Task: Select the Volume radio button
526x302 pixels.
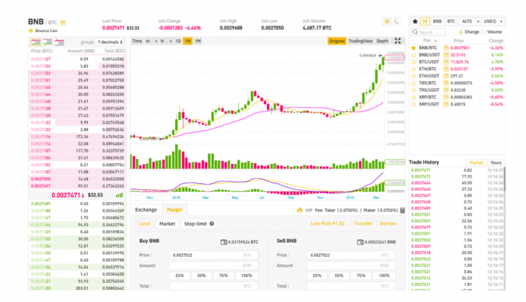Action: point(484,32)
